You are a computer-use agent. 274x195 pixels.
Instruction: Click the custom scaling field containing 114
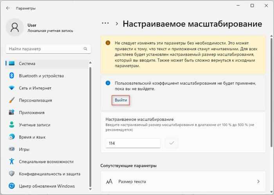click(x=133, y=143)
